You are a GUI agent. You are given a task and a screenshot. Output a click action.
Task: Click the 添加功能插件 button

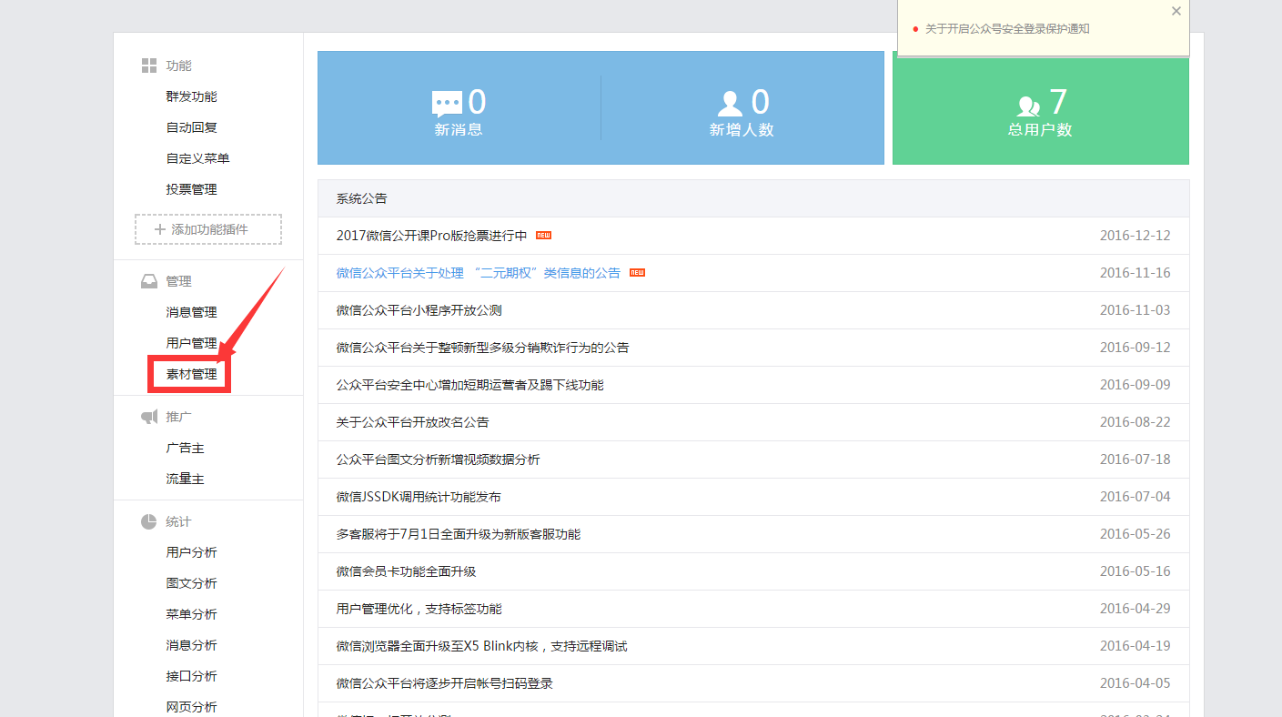point(208,229)
